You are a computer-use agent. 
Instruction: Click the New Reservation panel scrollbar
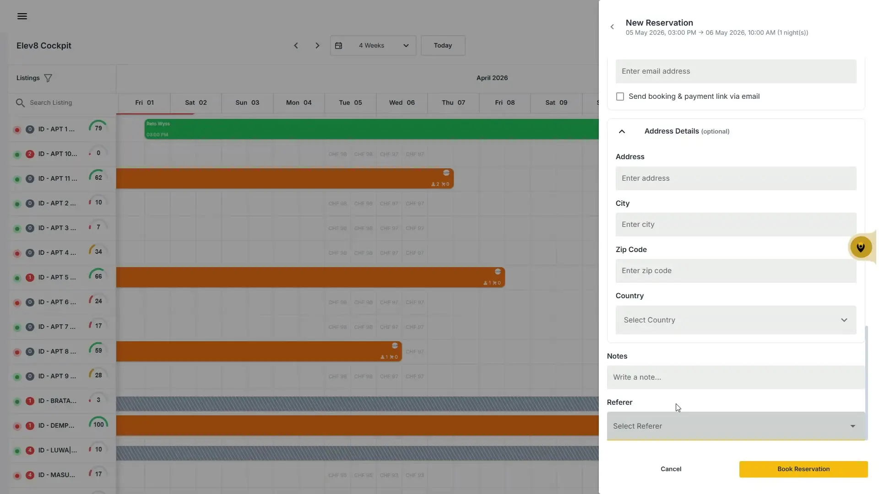click(x=867, y=382)
